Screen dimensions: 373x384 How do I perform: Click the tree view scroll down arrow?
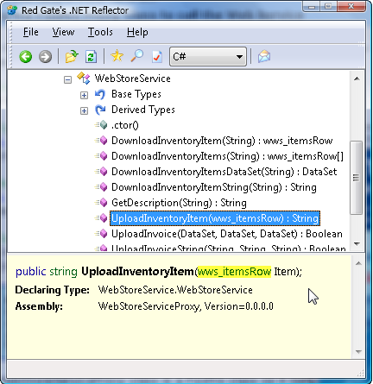357,244
